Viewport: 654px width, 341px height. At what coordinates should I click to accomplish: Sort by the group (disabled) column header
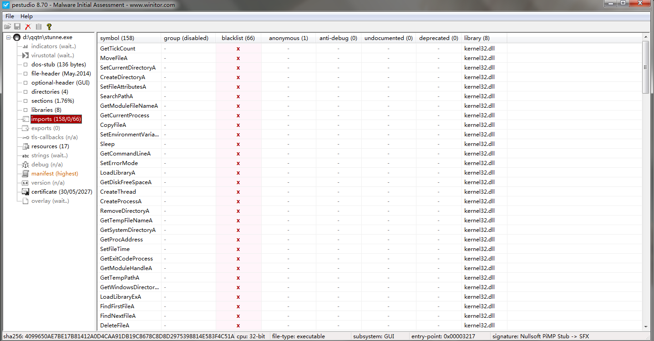pyautogui.click(x=188, y=38)
